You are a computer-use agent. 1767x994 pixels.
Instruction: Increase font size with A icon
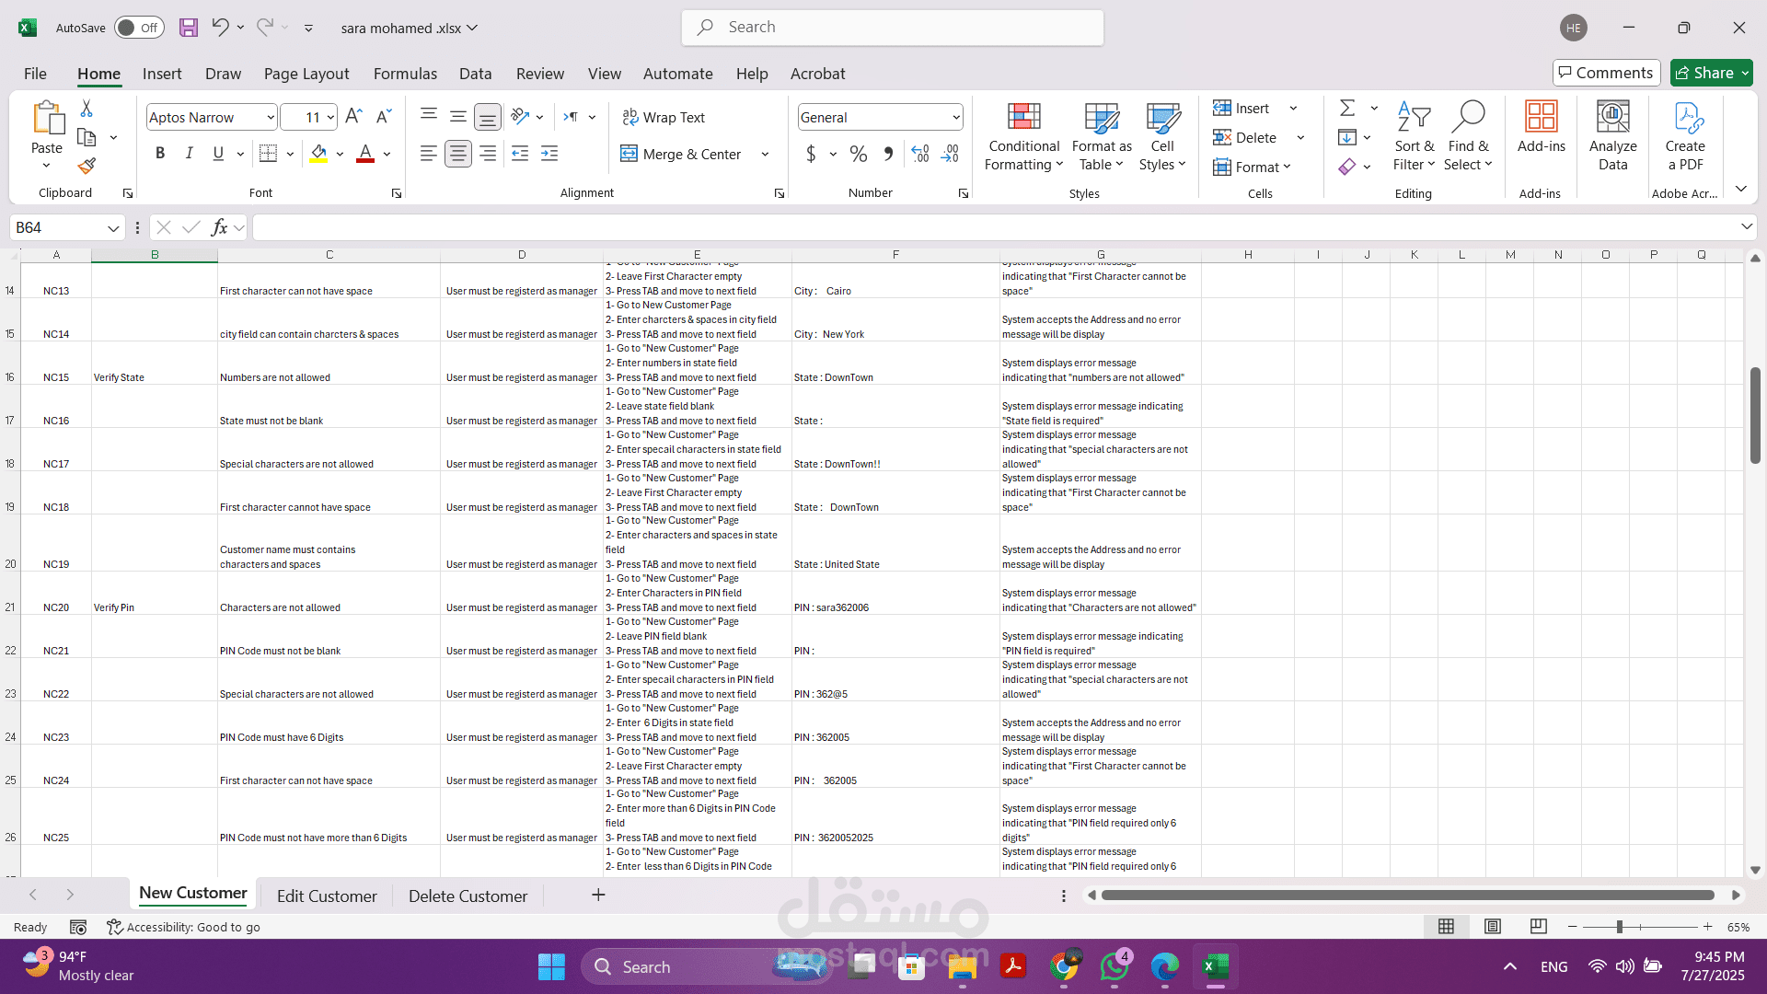pyautogui.click(x=353, y=117)
